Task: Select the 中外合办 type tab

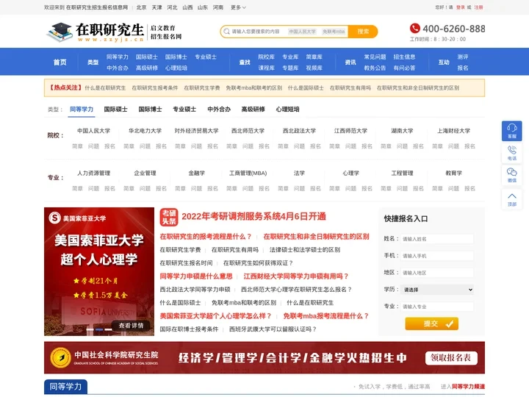Action: [x=219, y=110]
